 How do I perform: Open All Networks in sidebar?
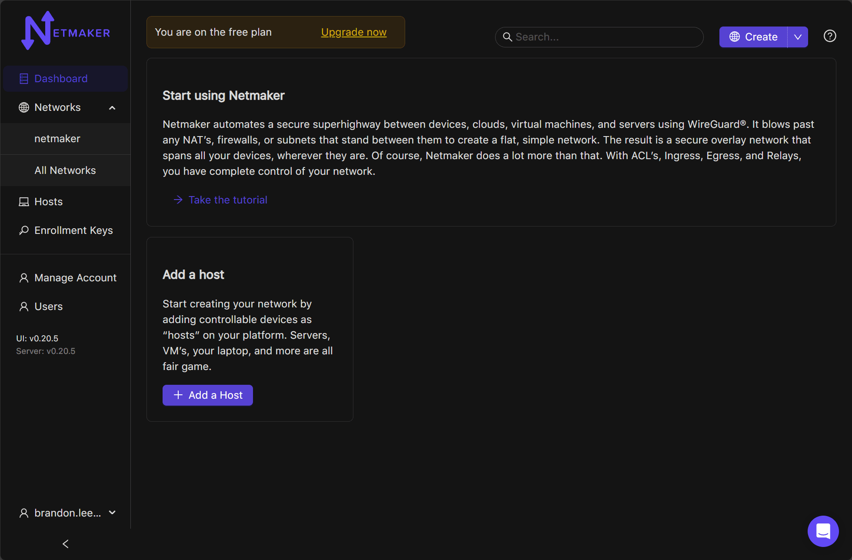tap(65, 170)
